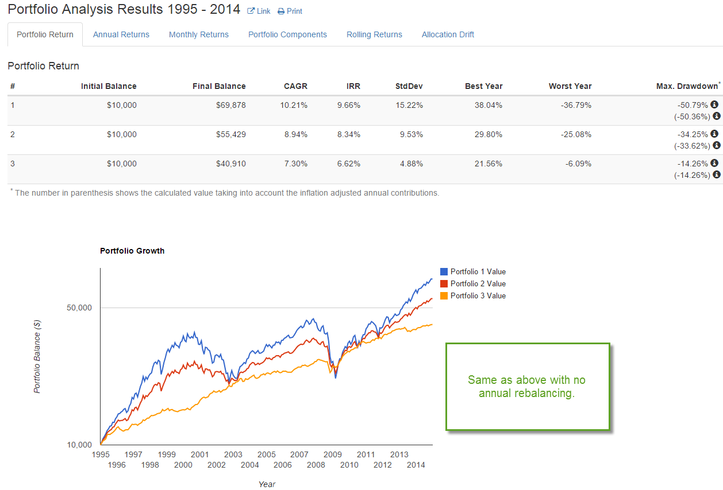The image size is (723, 490).
Task: Click the Link icon beside the title
Action: pos(251,11)
